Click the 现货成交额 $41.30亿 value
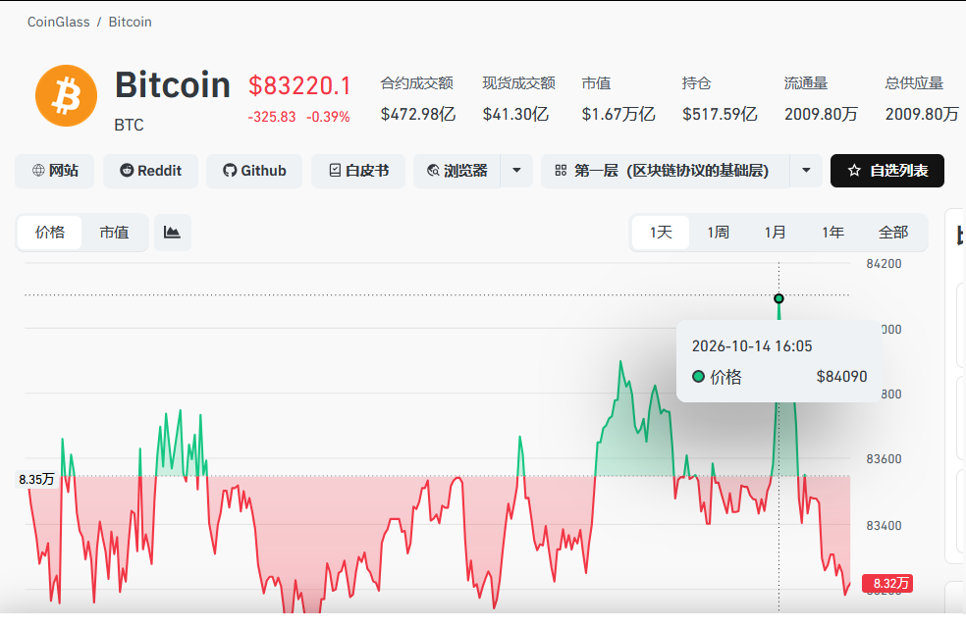966x630 pixels. (515, 114)
